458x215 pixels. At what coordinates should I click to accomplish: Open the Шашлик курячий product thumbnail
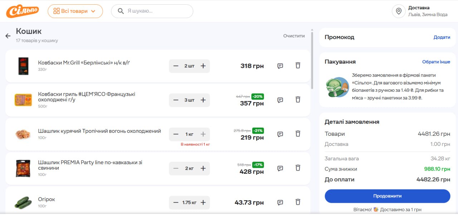[x=23, y=134]
